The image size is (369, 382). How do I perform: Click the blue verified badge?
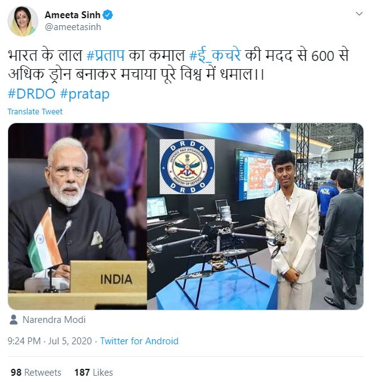click(107, 15)
